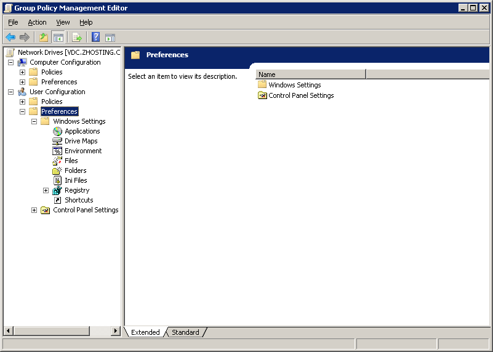The width and height of the screenshot is (493, 352).
Task: Select Registry label in tree
Action: point(77,190)
